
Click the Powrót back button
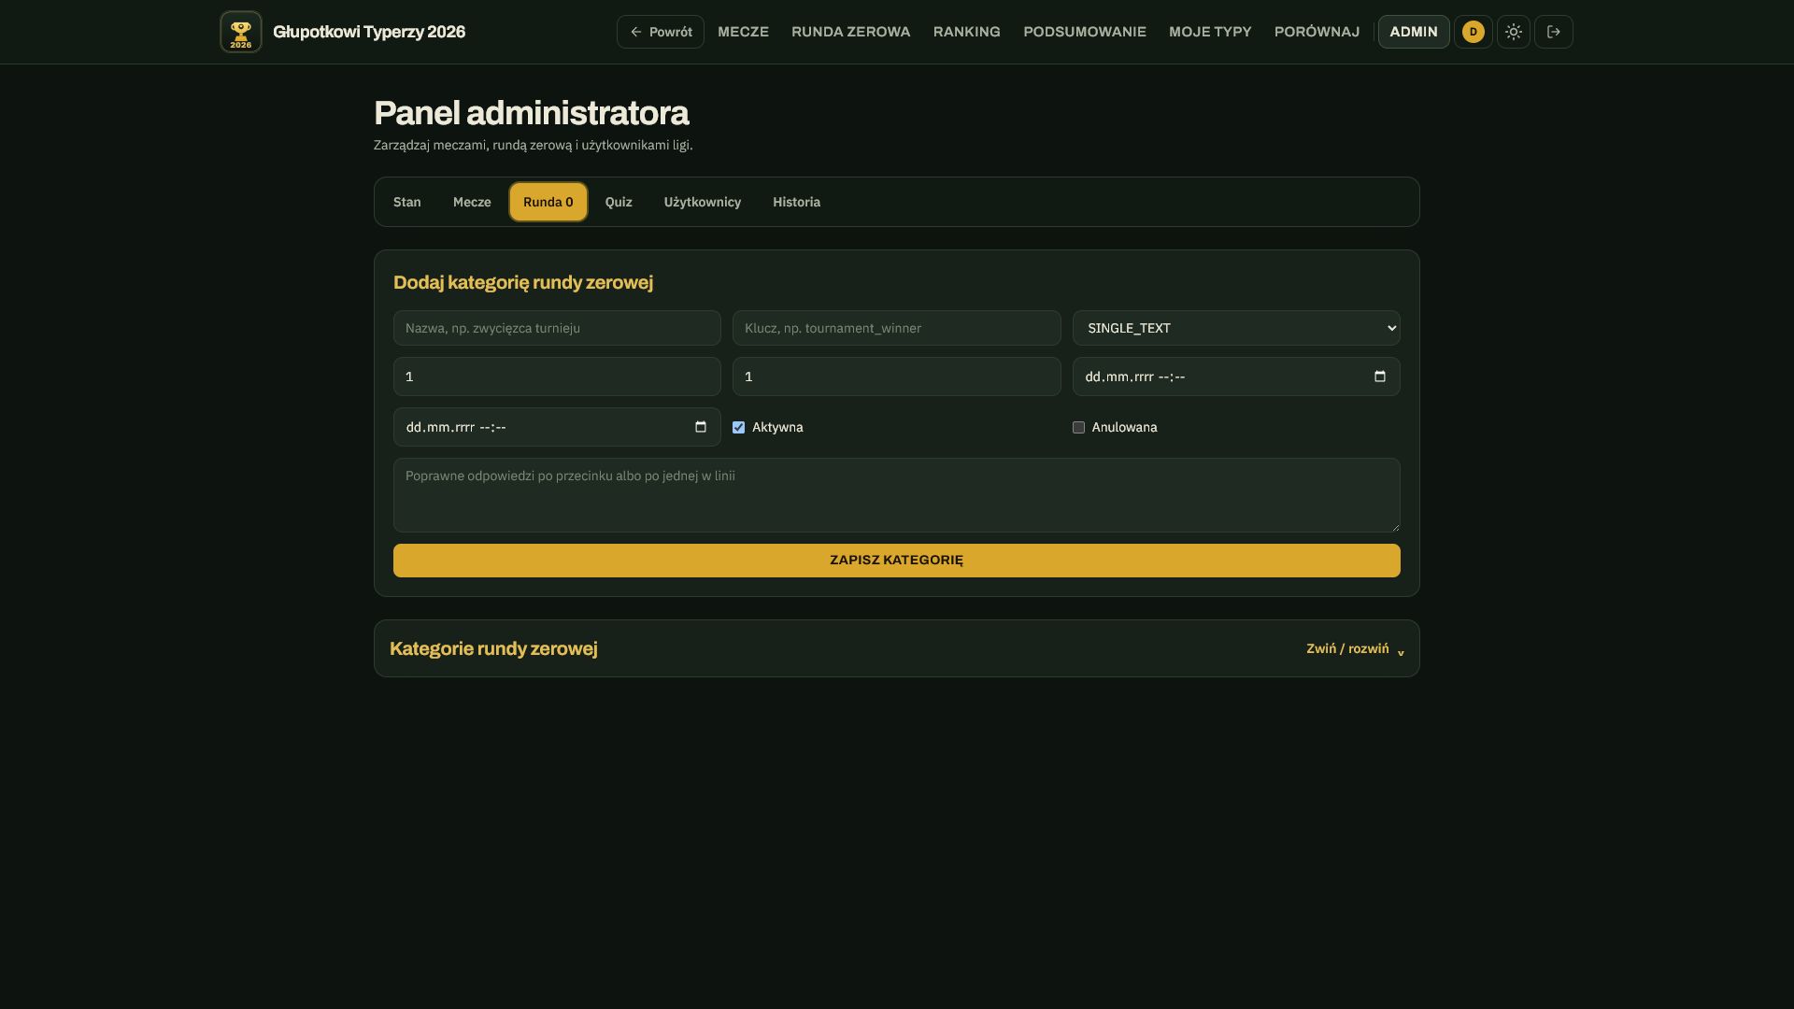(661, 32)
